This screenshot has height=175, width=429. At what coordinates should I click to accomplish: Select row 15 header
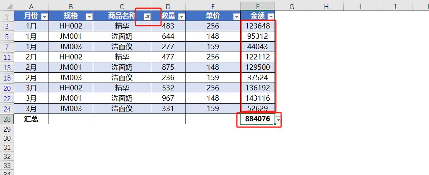tap(7, 78)
